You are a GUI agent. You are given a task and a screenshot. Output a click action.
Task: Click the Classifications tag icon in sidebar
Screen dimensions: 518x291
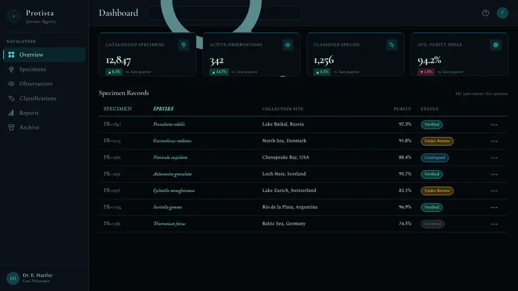pyautogui.click(x=11, y=98)
